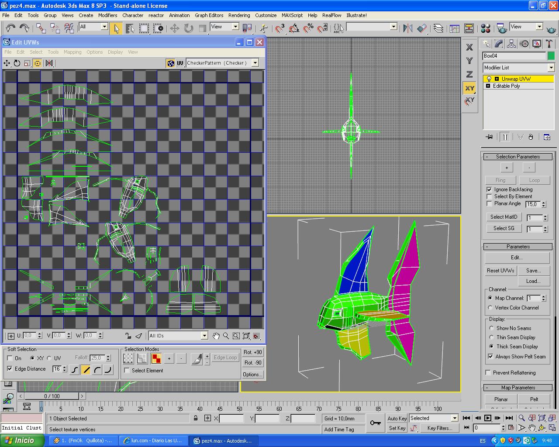Open selection filter dropdown showing All
The height and width of the screenshot is (447, 559).
(93, 27)
